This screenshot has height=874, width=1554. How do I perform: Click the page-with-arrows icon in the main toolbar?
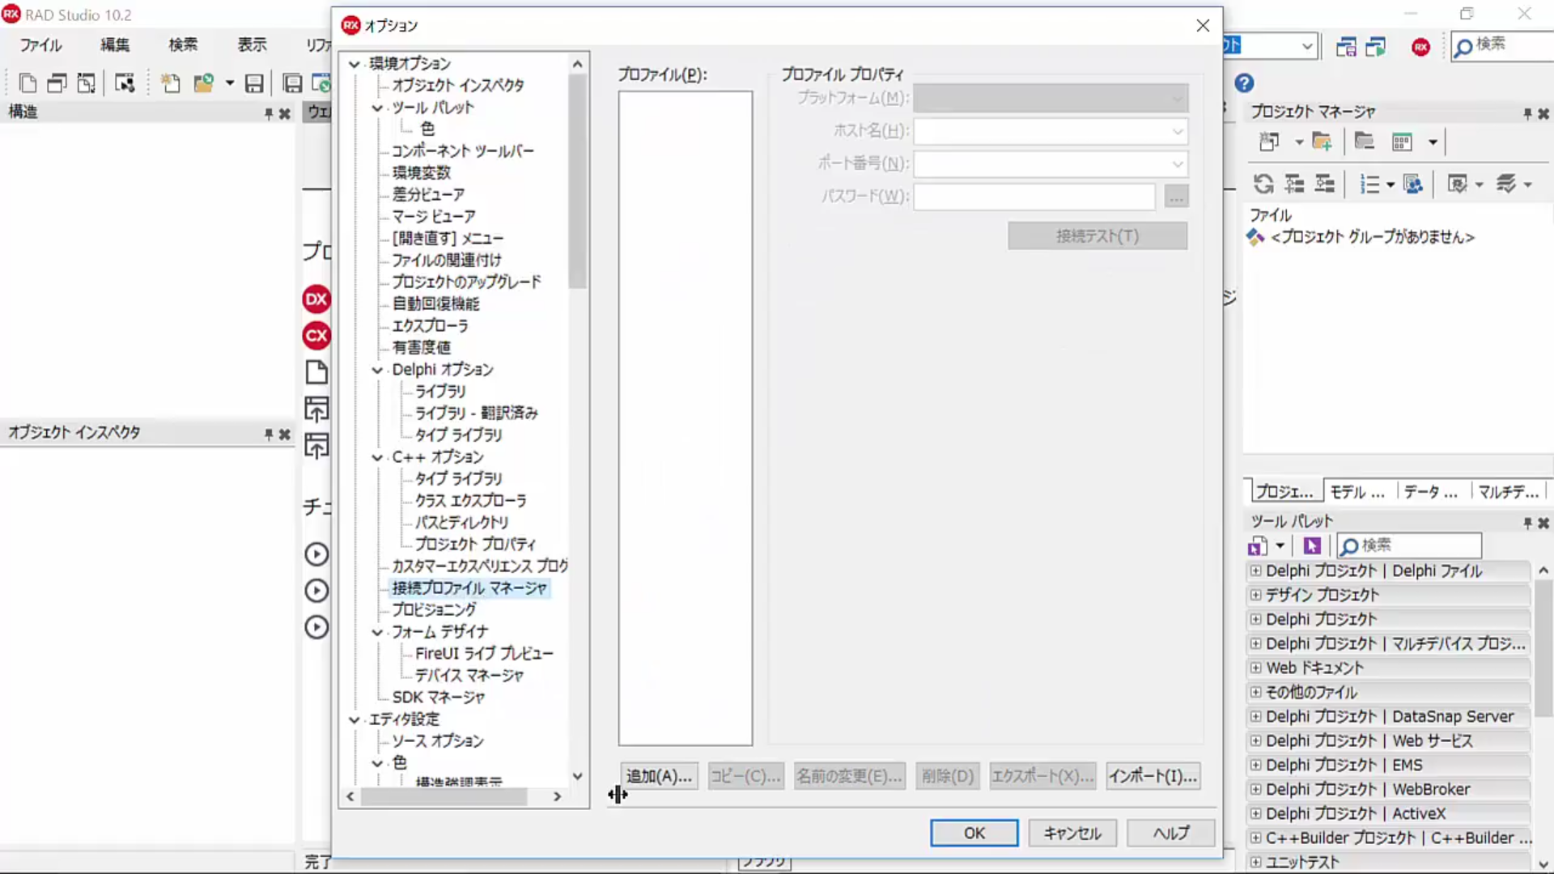pyautogui.click(x=86, y=83)
